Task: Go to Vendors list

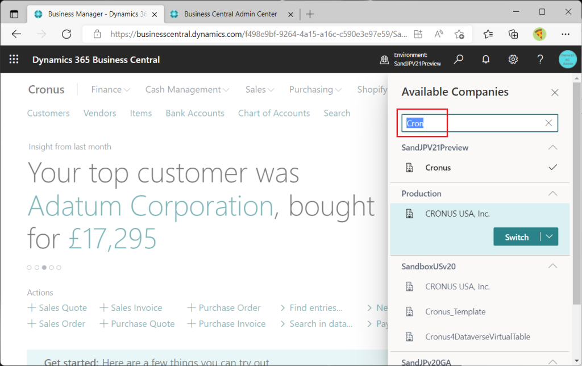Action: (100, 113)
